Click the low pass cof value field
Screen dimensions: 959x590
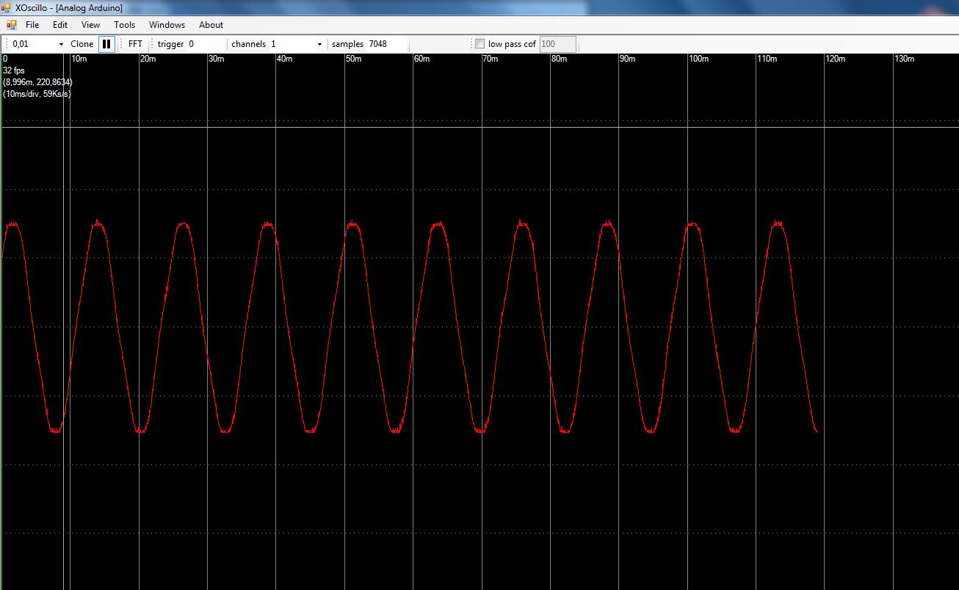pos(557,44)
